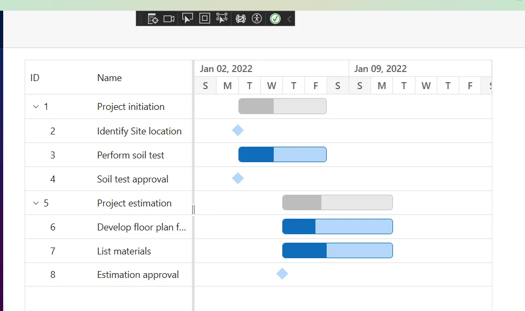Click the W day header under Jan 09
This screenshot has width=525, height=311.
(426, 86)
